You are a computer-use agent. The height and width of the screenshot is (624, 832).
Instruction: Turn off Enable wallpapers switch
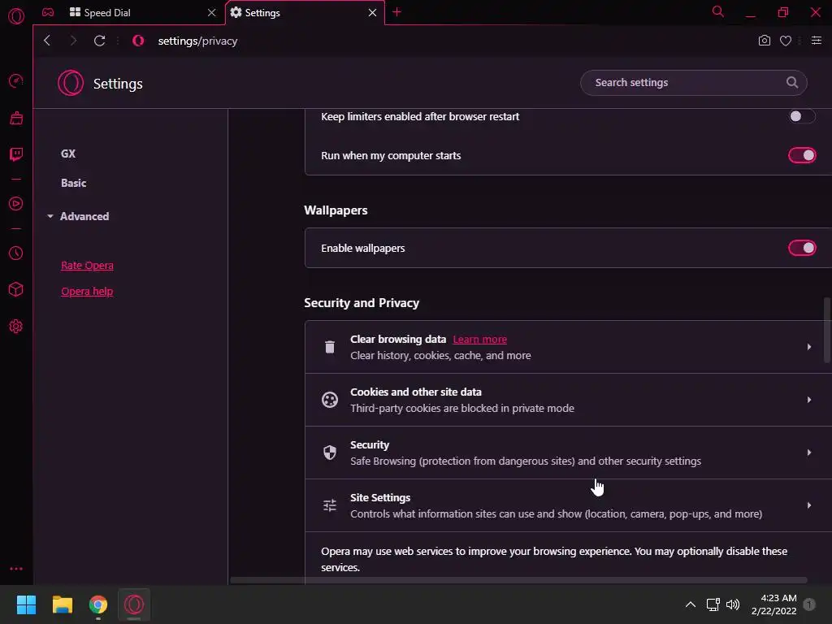(x=802, y=248)
